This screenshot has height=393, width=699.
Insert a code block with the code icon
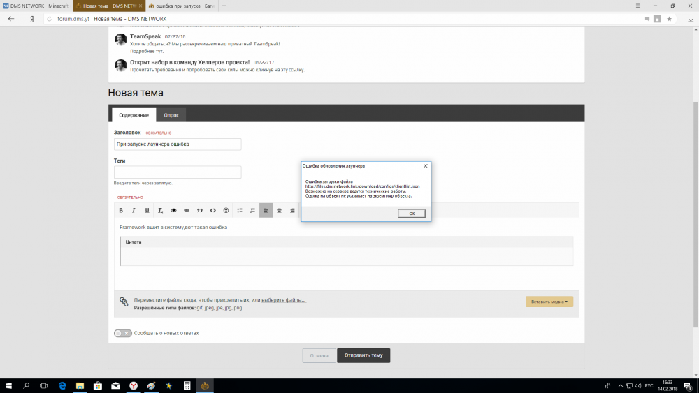click(213, 210)
